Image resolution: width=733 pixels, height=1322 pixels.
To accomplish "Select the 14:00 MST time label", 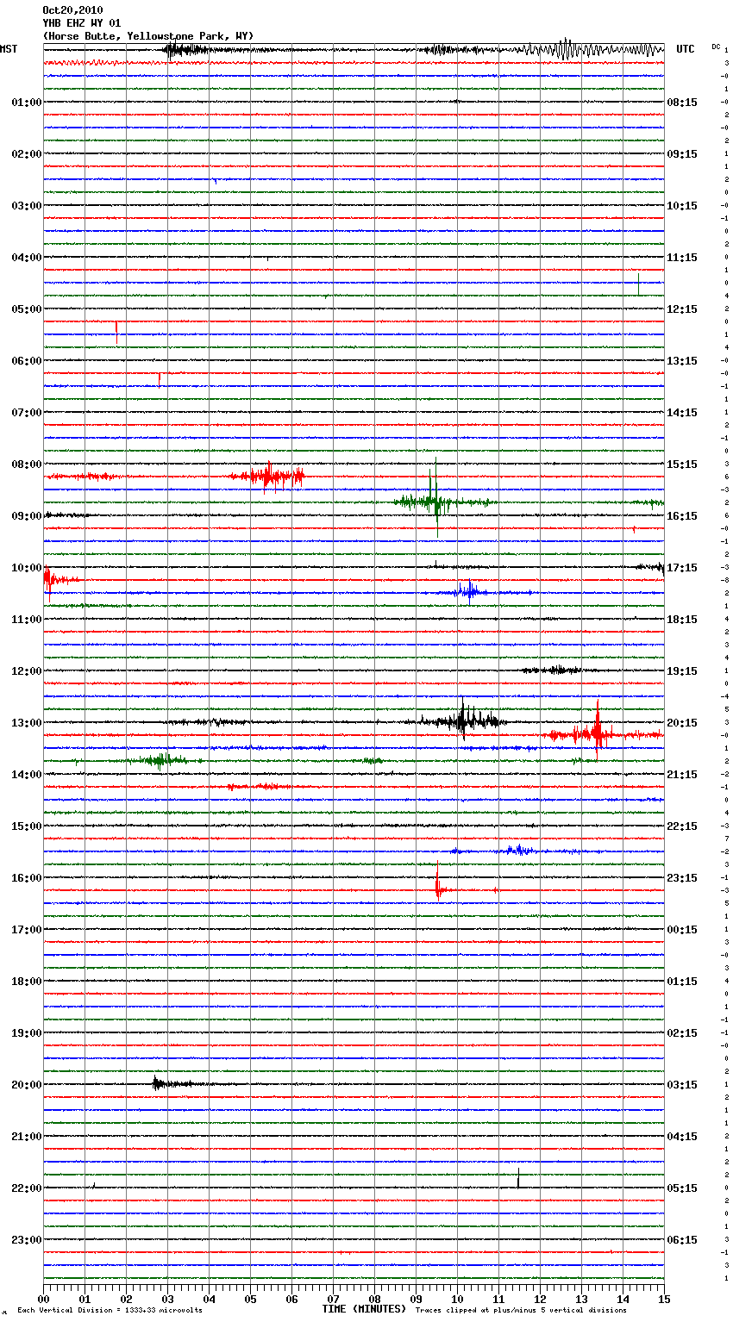I will click(x=27, y=775).
